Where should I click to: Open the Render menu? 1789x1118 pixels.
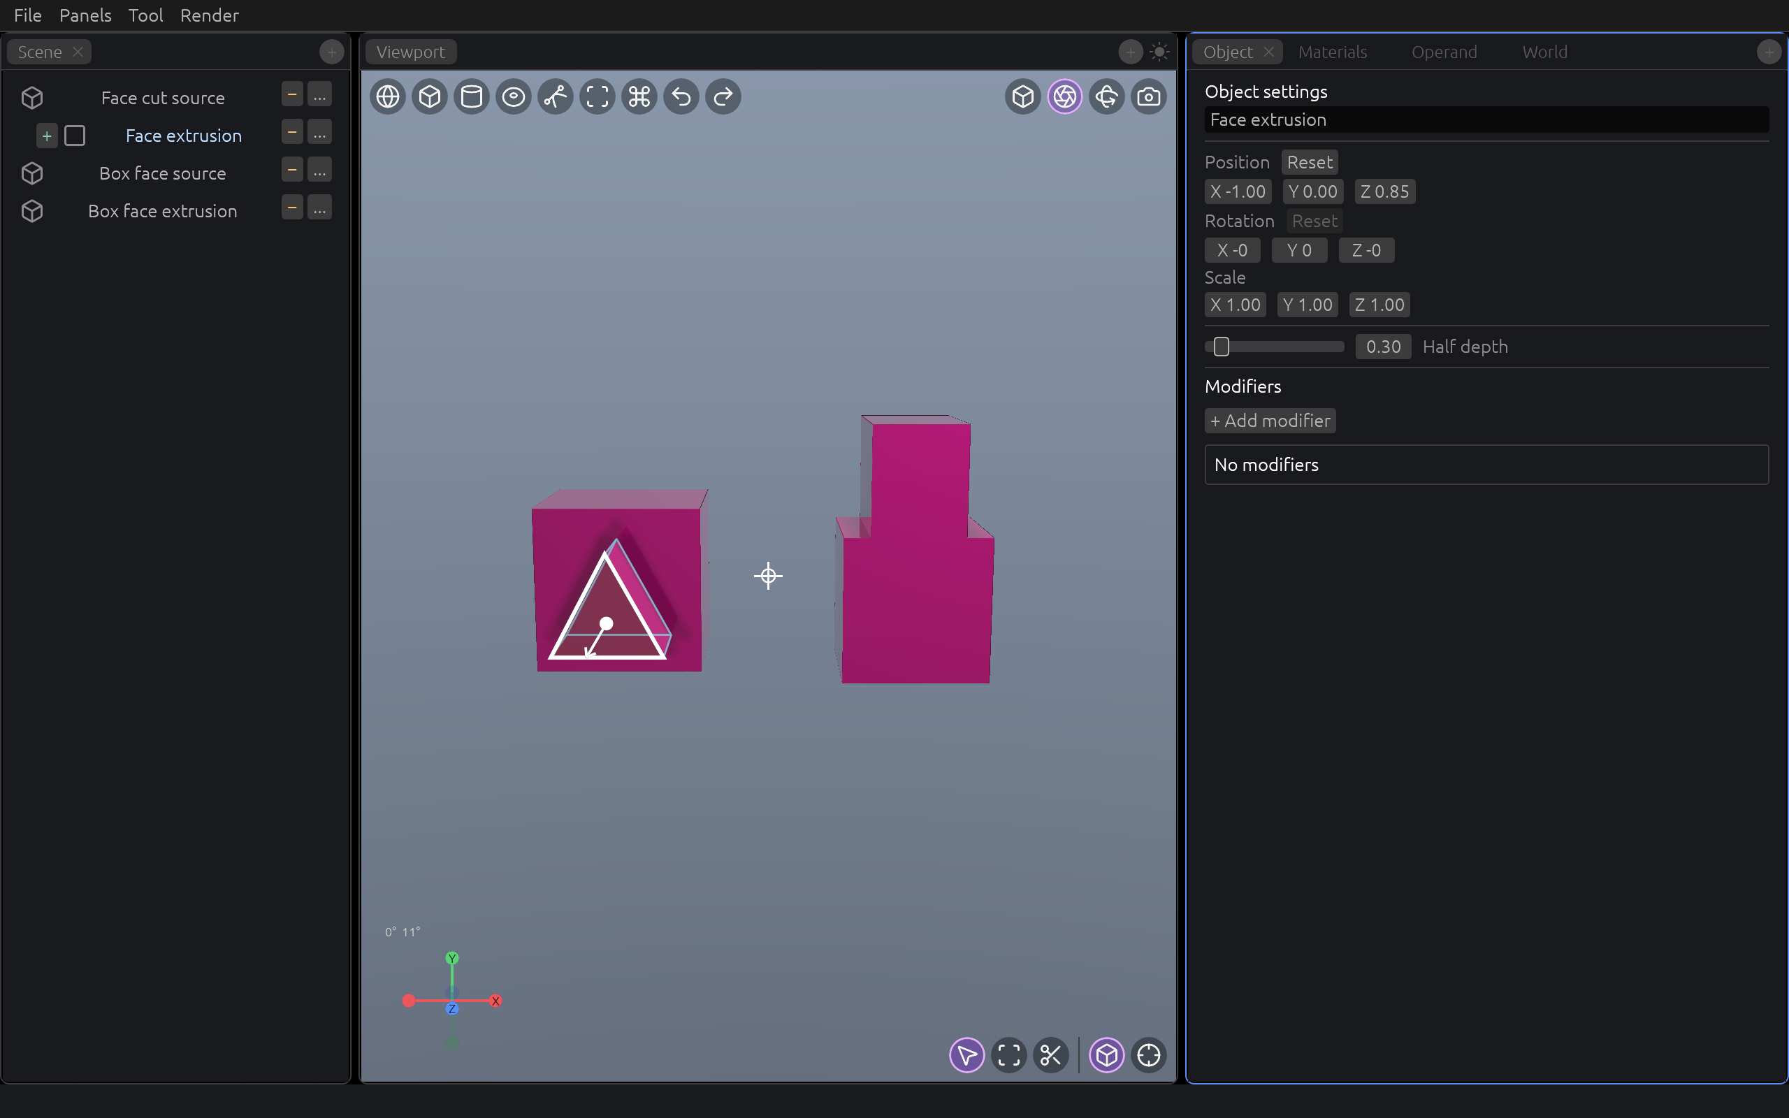click(x=209, y=15)
